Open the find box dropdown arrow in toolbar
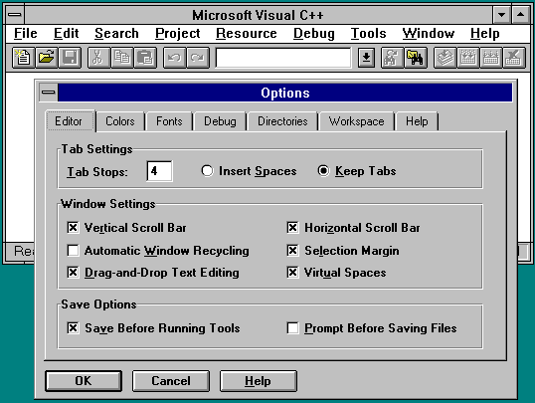The height and width of the screenshot is (403, 535). pyautogui.click(x=366, y=58)
